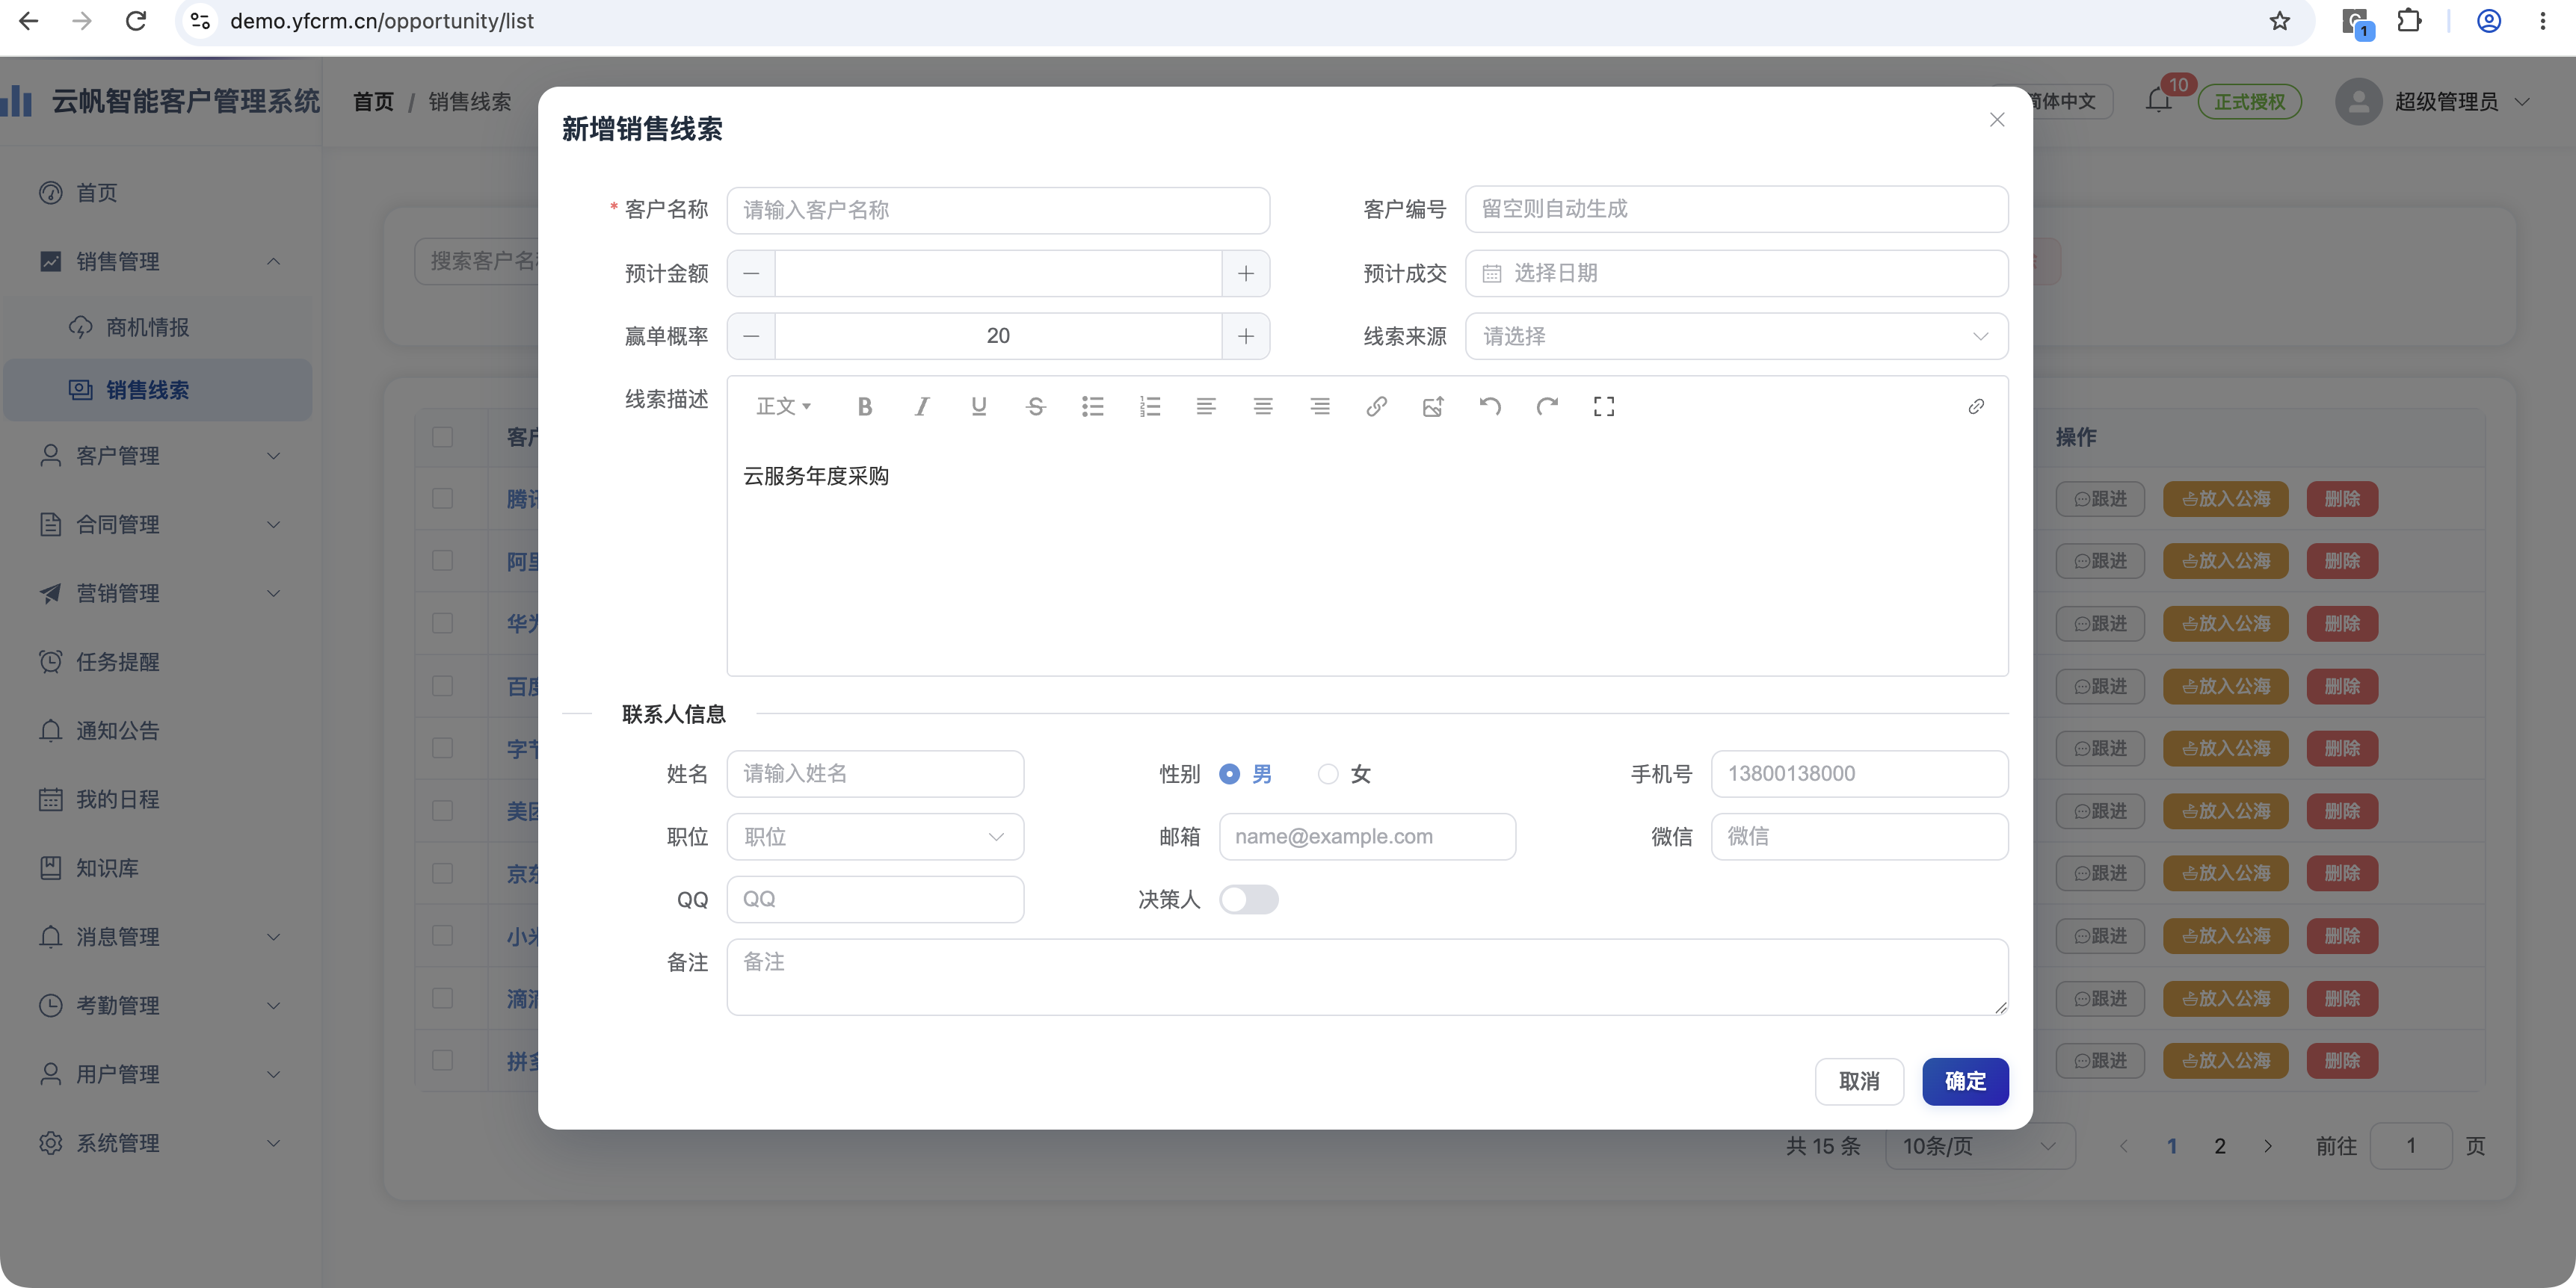The height and width of the screenshot is (1288, 2576).
Task: Open the 正文 heading style dropdown
Action: point(783,406)
